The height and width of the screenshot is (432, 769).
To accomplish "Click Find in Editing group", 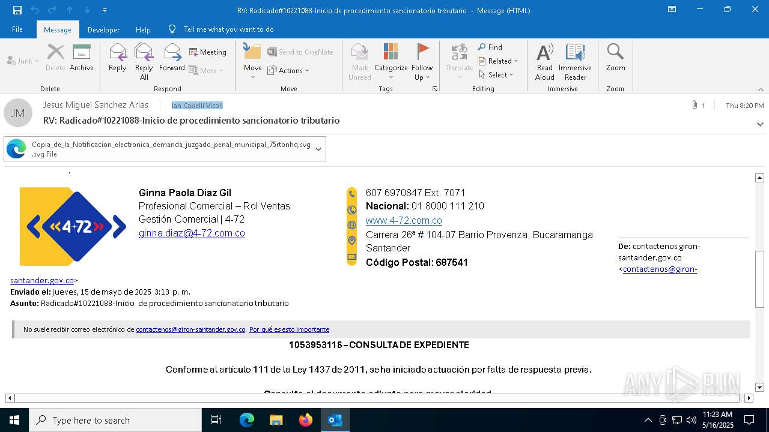I will 490,47.
